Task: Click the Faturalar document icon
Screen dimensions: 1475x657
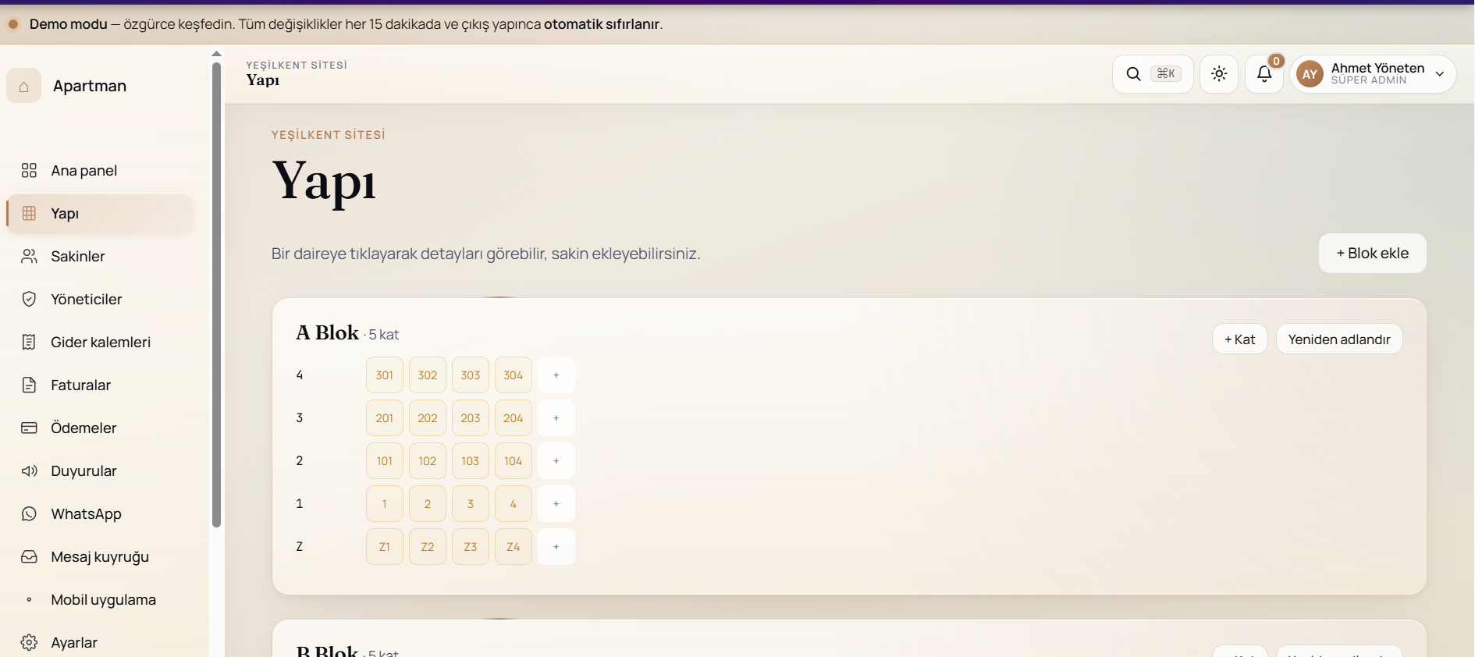Action: (29, 385)
